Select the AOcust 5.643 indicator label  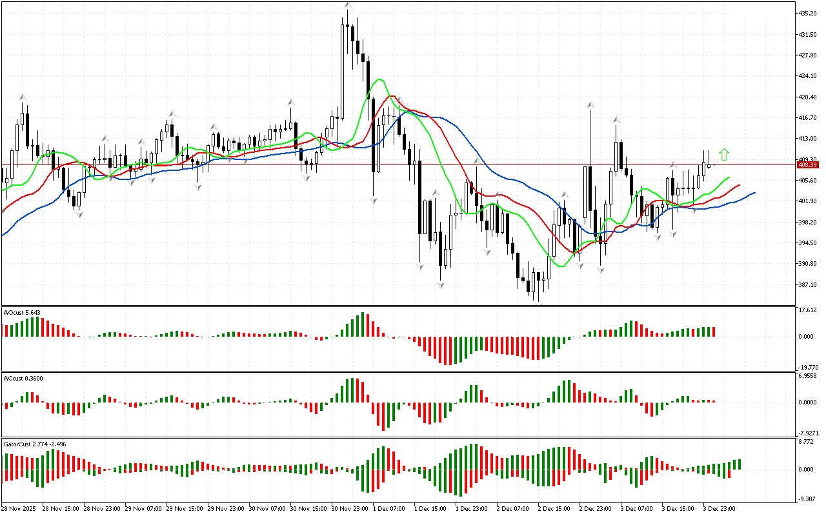point(23,313)
